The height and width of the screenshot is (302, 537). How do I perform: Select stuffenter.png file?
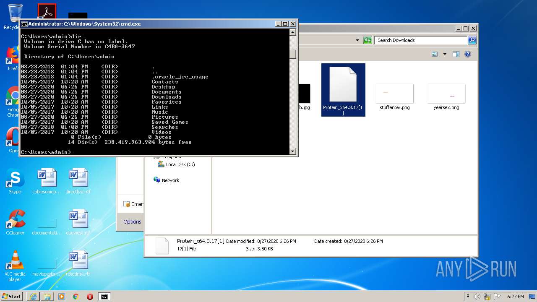point(395,96)
